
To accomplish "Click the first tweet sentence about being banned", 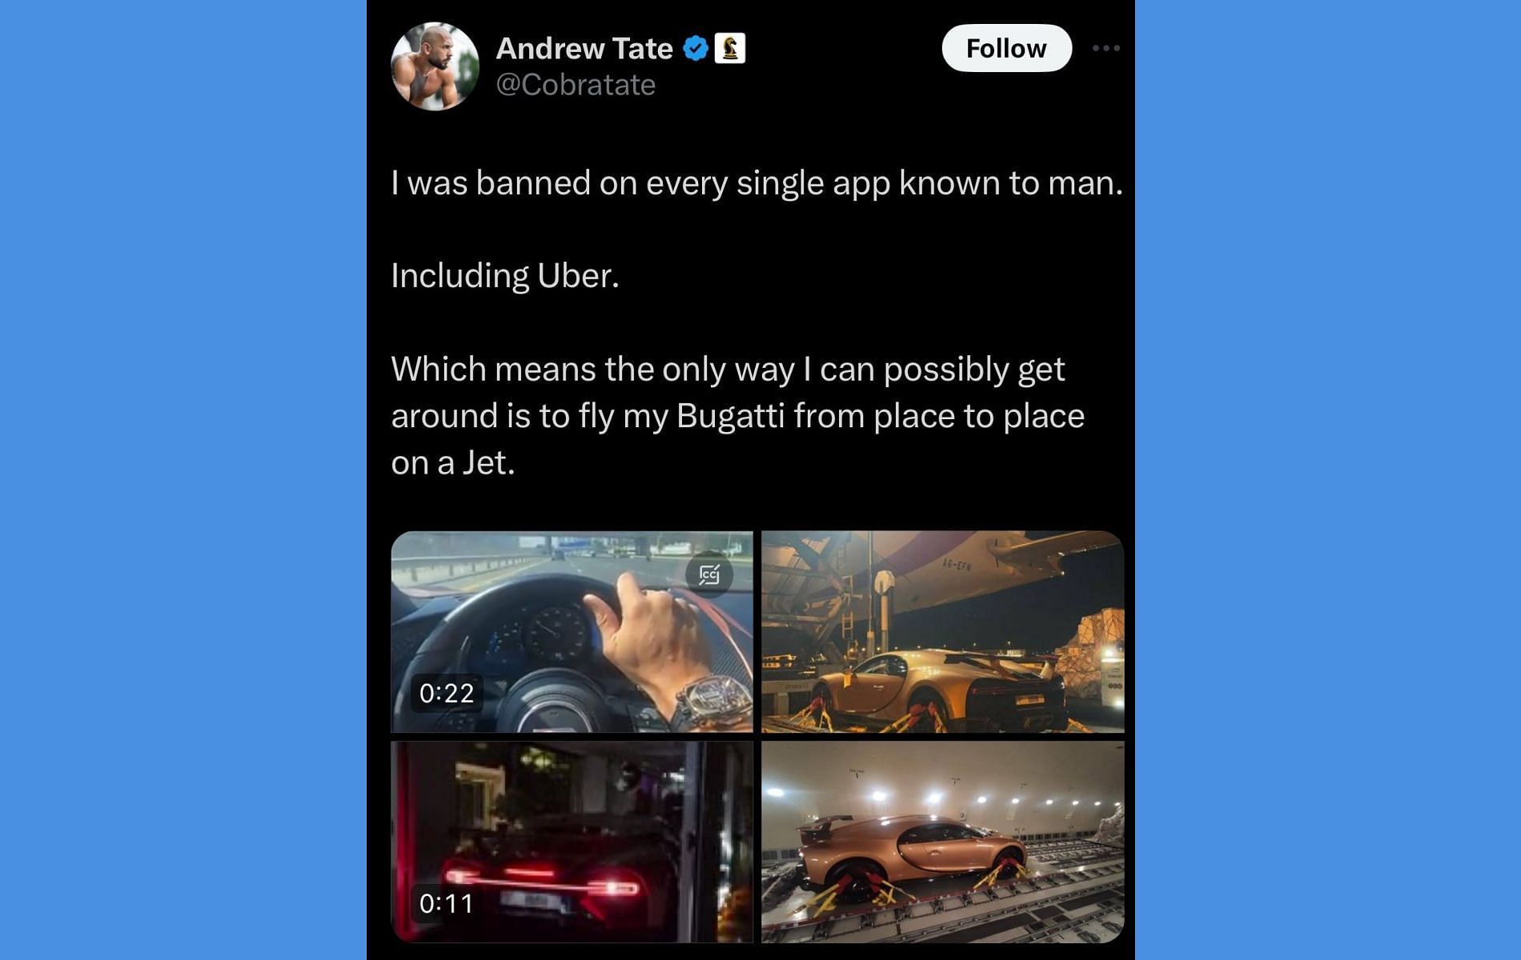I will (x=756, y=183).
